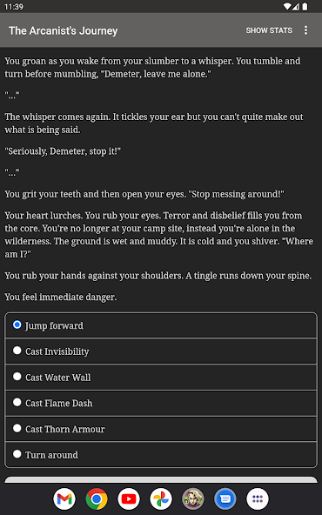Open the three-dot overflow menu
Screen dimensions: 322x515
tap(305, 30)
